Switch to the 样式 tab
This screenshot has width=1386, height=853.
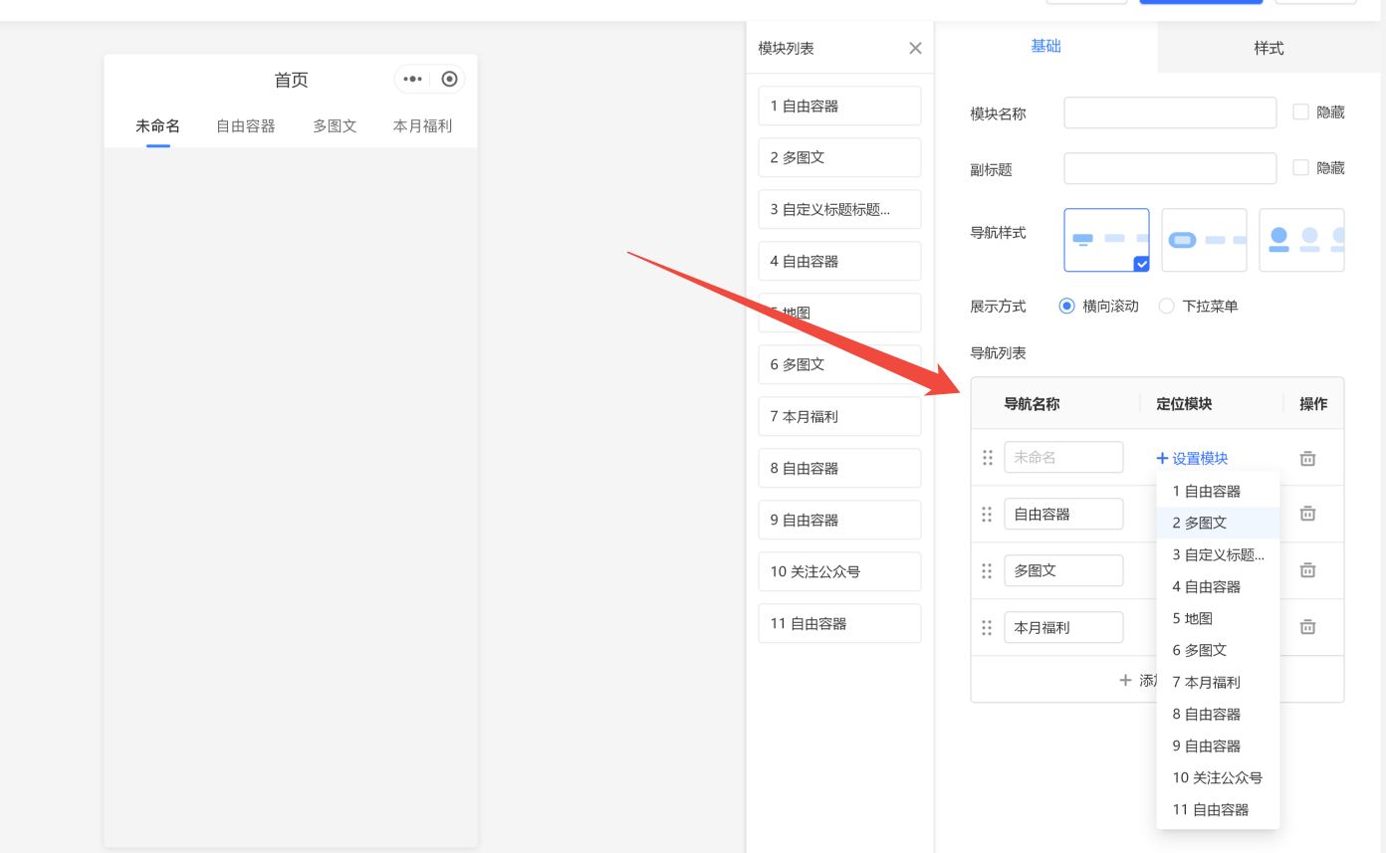click(1269, 48)
